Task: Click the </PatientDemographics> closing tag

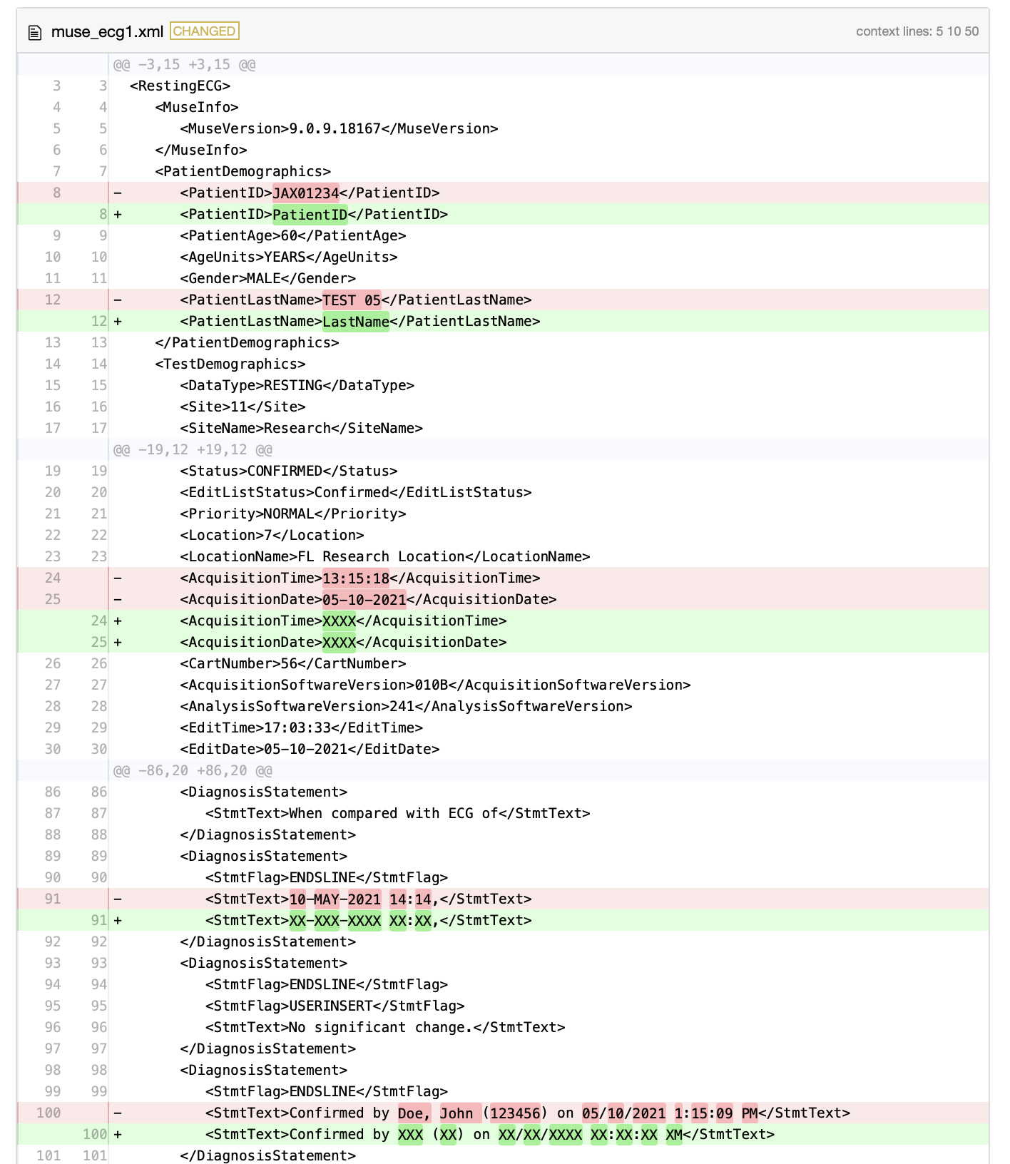Action: (247, 342)
